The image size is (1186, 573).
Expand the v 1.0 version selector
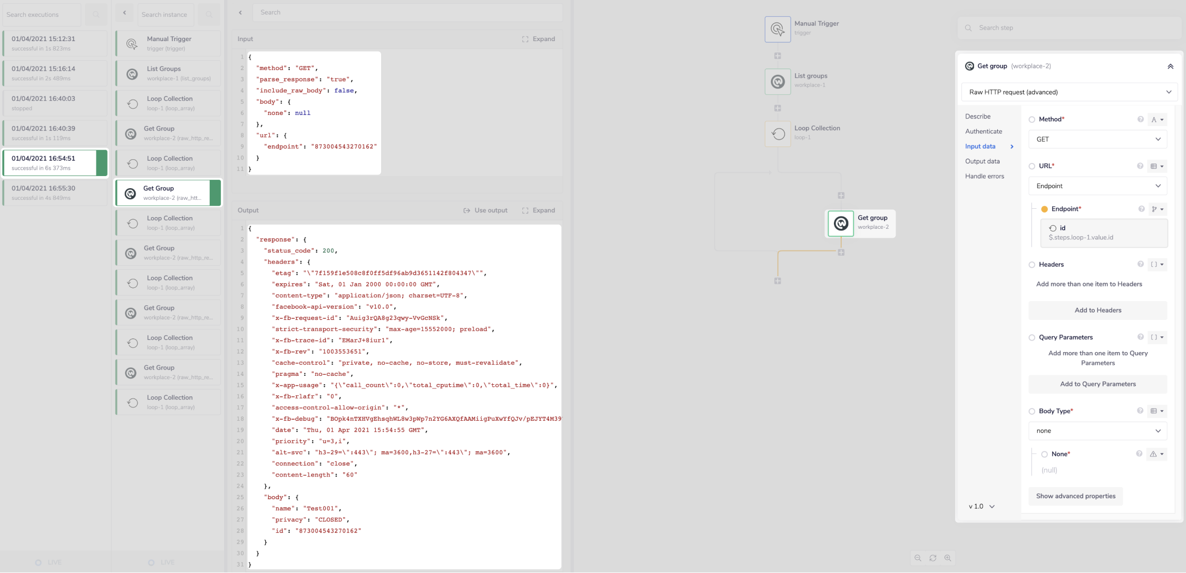click(980, 506)
